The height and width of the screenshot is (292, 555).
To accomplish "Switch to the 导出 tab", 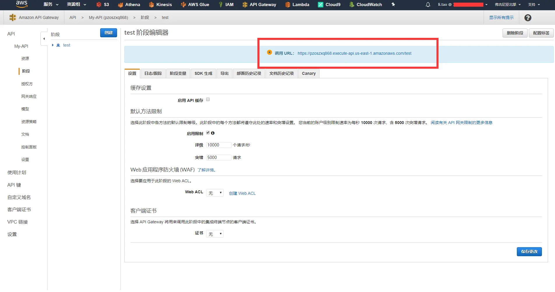I will (x=225, y=74).
